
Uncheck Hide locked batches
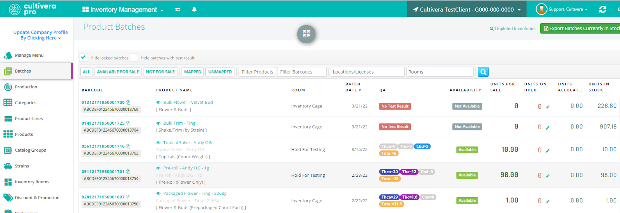[83, 57]
